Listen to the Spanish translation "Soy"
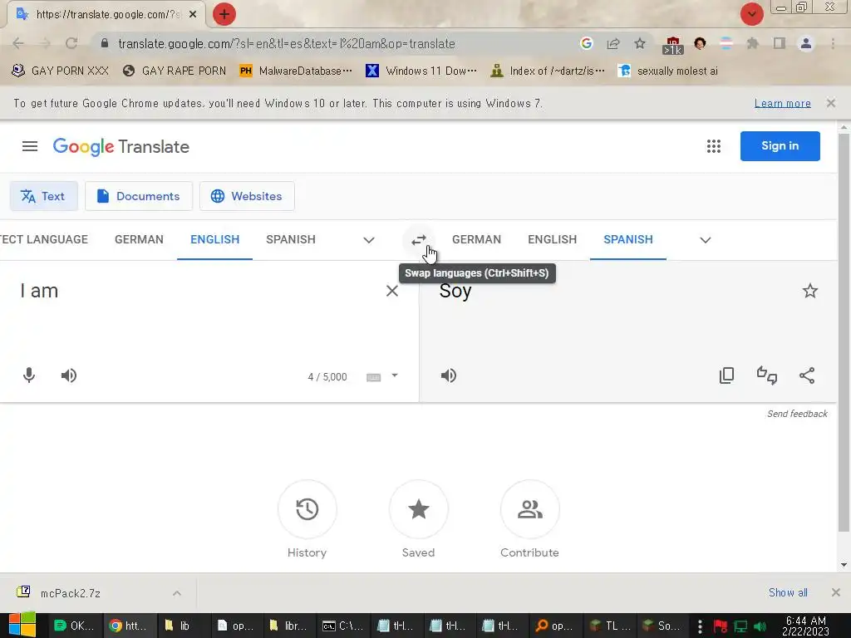Viewport: 851px width, 638px height. tap(448, 375)
